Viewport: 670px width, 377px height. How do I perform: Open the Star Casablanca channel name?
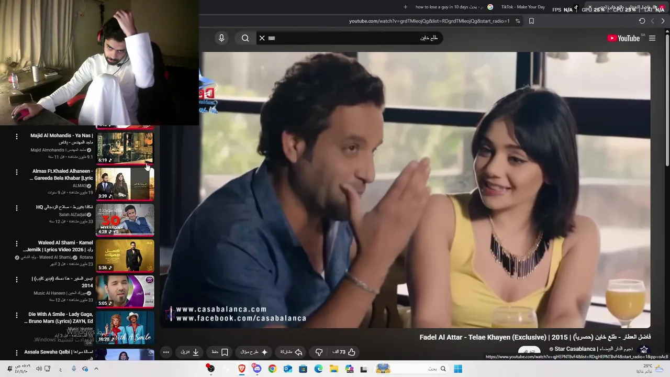point(594,349)
